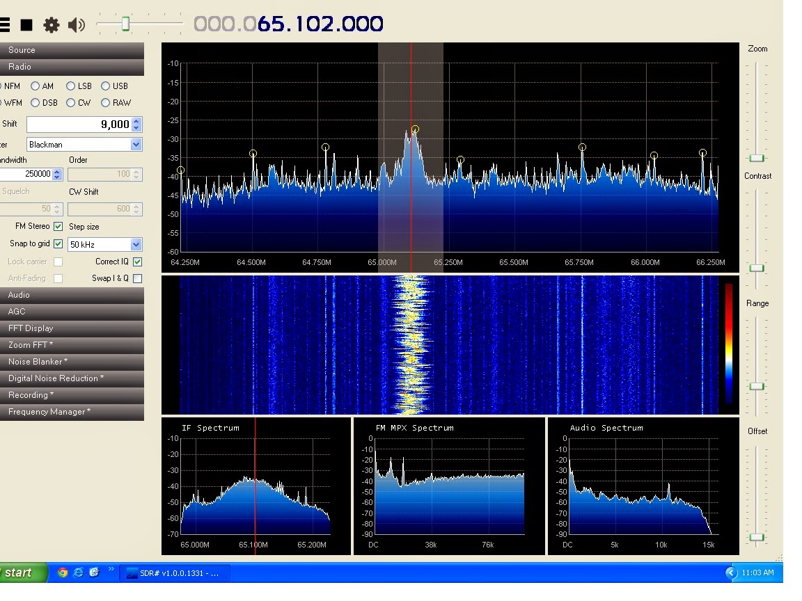
Task: Click the Zoom slider handle
Action: pyautogui.click(x=757, y=159)
